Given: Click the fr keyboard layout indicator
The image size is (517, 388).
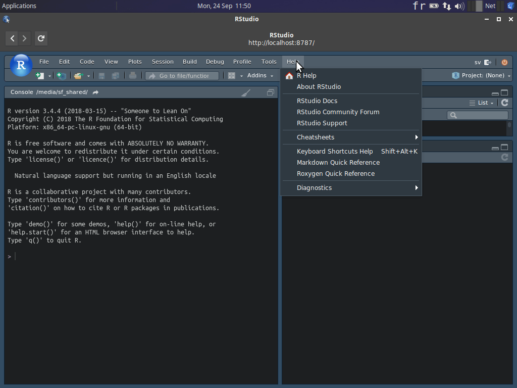Looking at the screenshot, I should coord(420,6).
